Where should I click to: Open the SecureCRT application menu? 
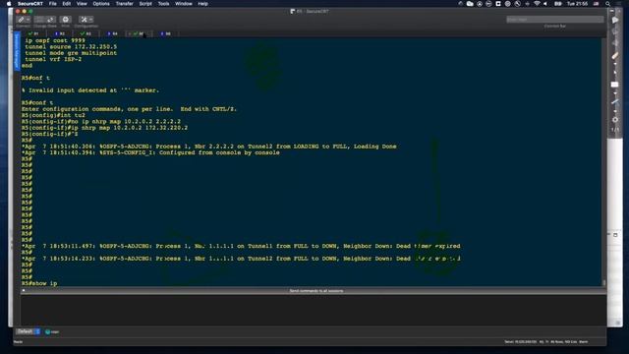click(30, 4)
